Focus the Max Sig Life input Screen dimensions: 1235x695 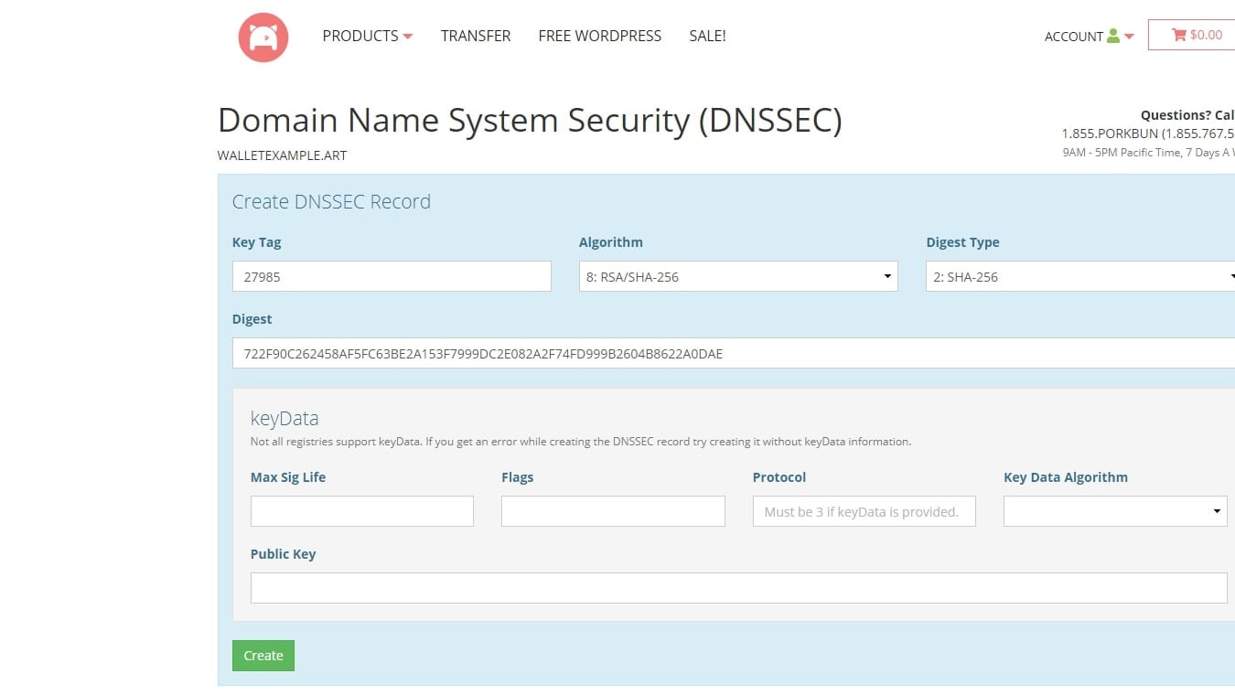[362, 511]
